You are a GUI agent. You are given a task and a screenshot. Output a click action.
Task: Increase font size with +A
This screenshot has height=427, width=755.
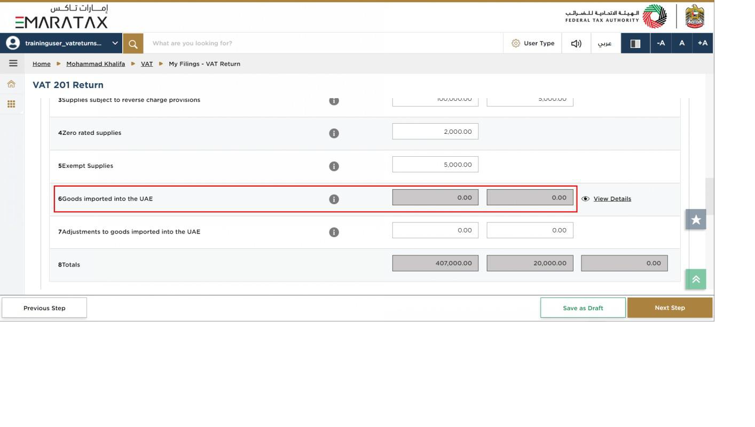[x=702, y=43]
